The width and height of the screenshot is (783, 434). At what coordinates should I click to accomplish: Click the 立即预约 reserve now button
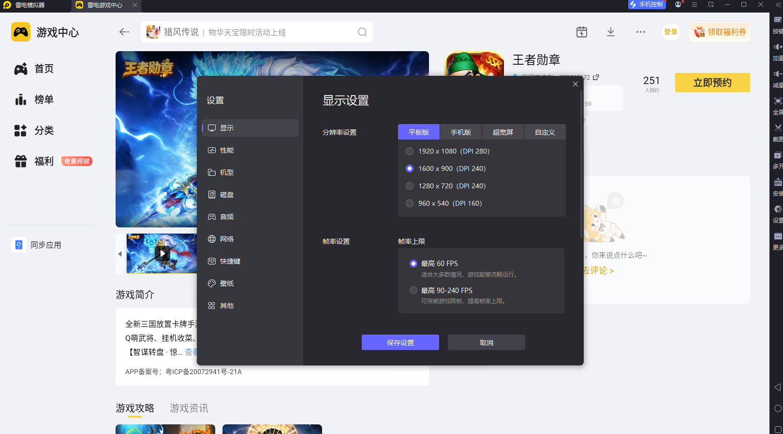coord(712,83)
